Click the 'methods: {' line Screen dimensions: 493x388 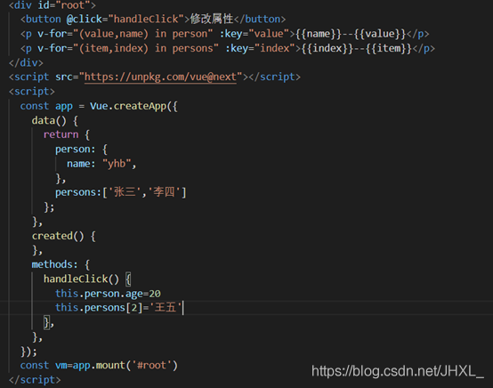pos(61,264)
